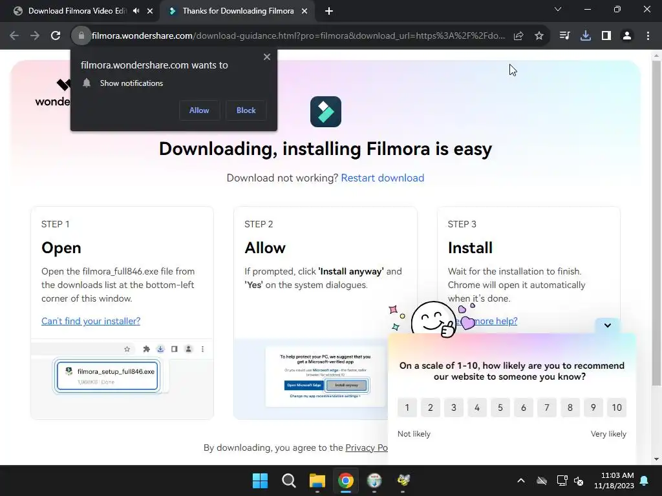Rate 3 on the recommendation survey
Image resolution: width=662 pixels, height=496 pixels.
[454, 408]
